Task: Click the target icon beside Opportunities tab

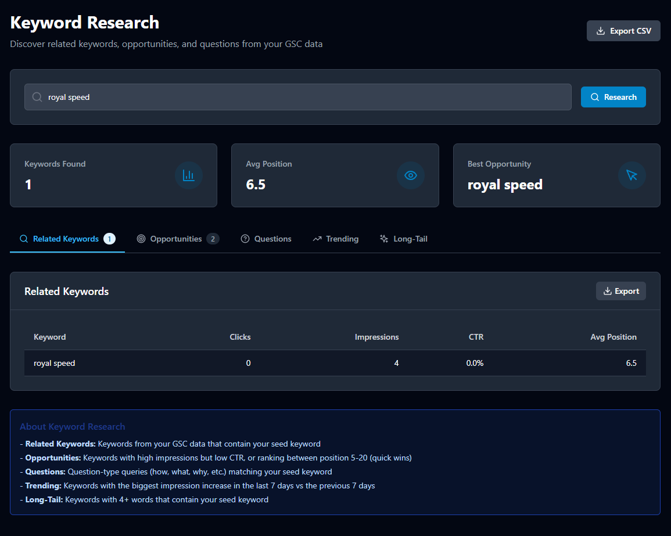Action: 141,239
